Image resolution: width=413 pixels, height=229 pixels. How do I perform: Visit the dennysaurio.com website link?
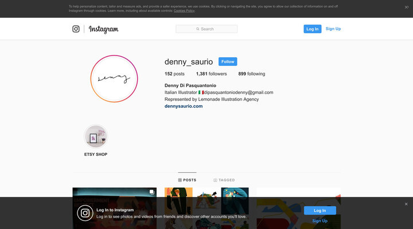tap(184, 106)
